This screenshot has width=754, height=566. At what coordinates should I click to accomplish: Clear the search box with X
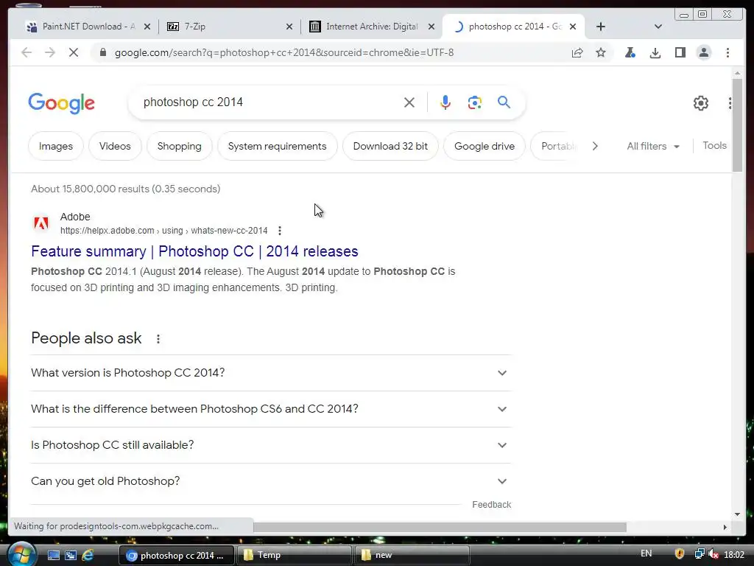(409, 102)
